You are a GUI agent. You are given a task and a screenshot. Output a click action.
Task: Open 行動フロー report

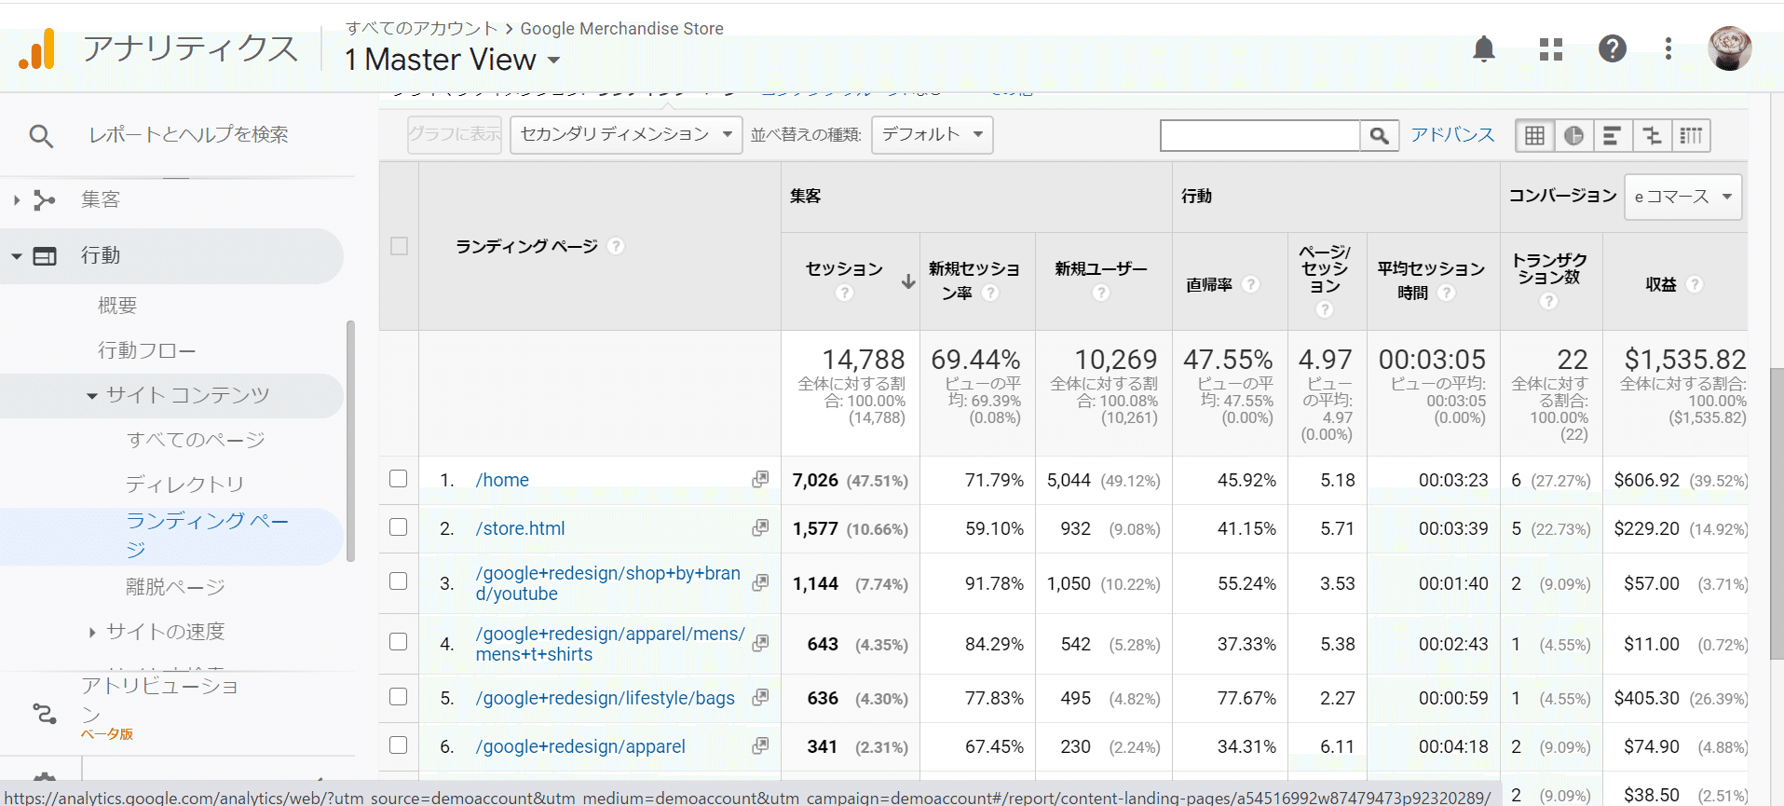(147, 350)
